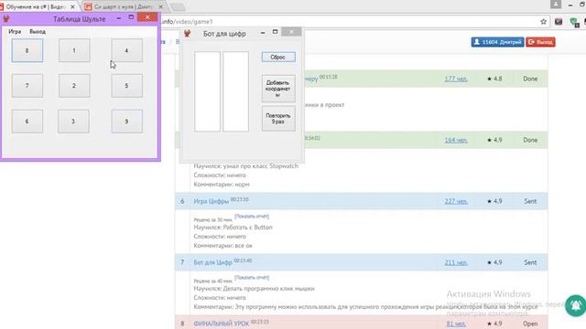Close the Си шарп с нуля tab
586x329 pixels.
pyautogui.click(x=161, y=6)
